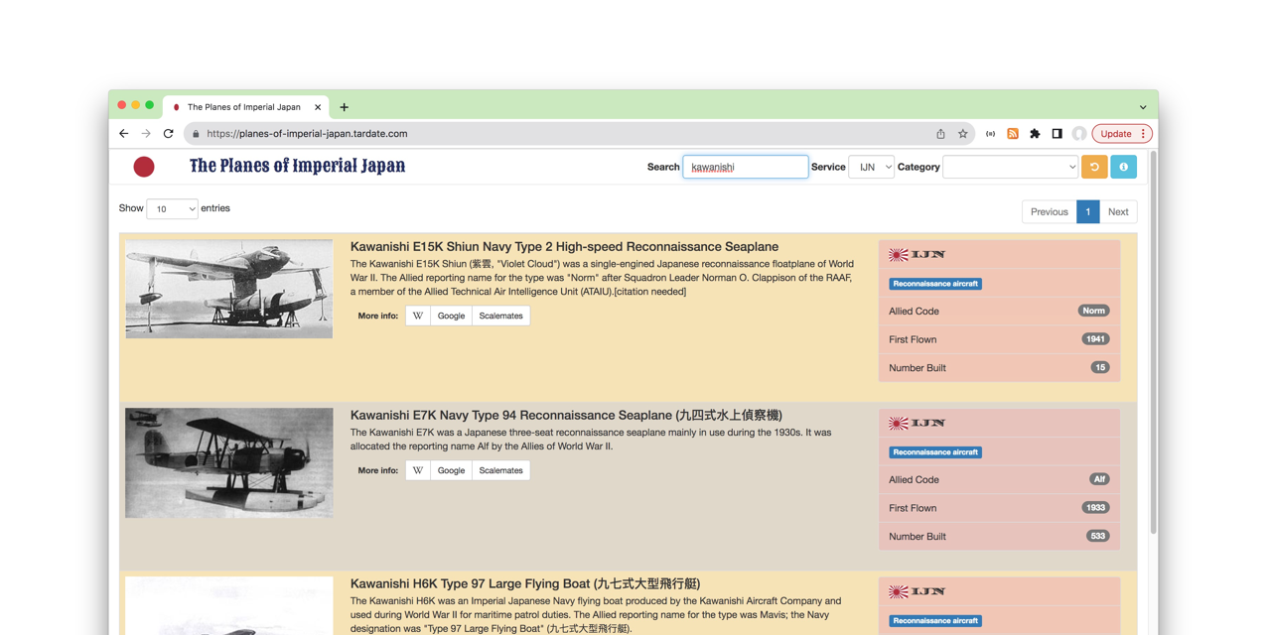Screen dimensions: 1271x635
Task: Open the blue info button
Action: 1123,167
